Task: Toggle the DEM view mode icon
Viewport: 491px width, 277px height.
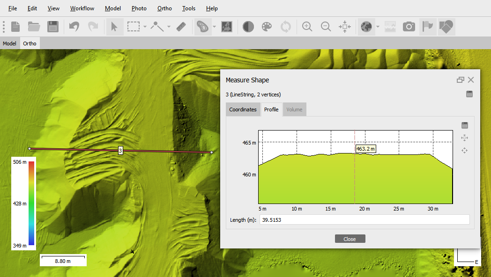Action: point(202,27)
